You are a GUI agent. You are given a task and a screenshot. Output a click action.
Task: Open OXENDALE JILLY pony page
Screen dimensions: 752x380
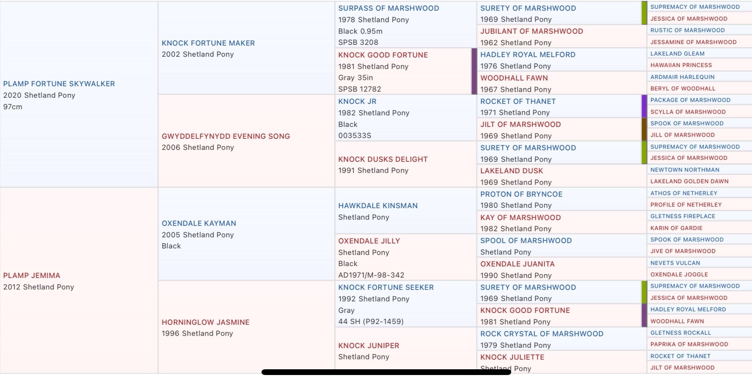[369, 241]
